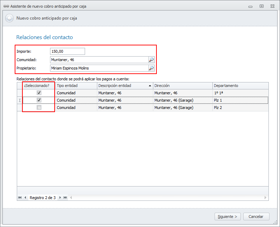The height and width of the screenshot is (227, 280).
Task: Click horizontal scrollbar left arrow
Action: [x=71, y=197]
